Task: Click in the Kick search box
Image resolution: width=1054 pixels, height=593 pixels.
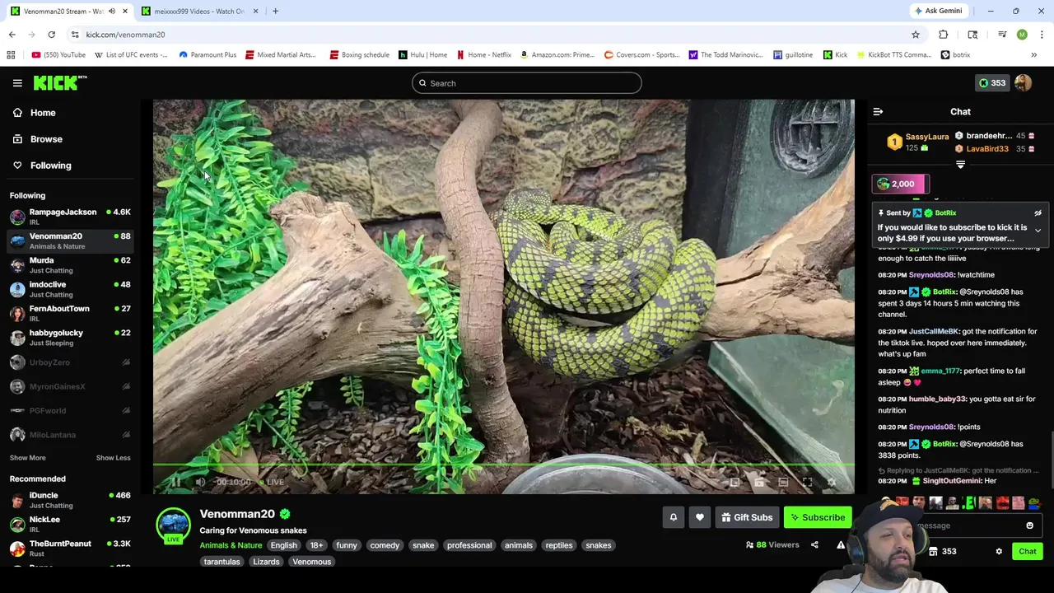Action: coord(527,83)
